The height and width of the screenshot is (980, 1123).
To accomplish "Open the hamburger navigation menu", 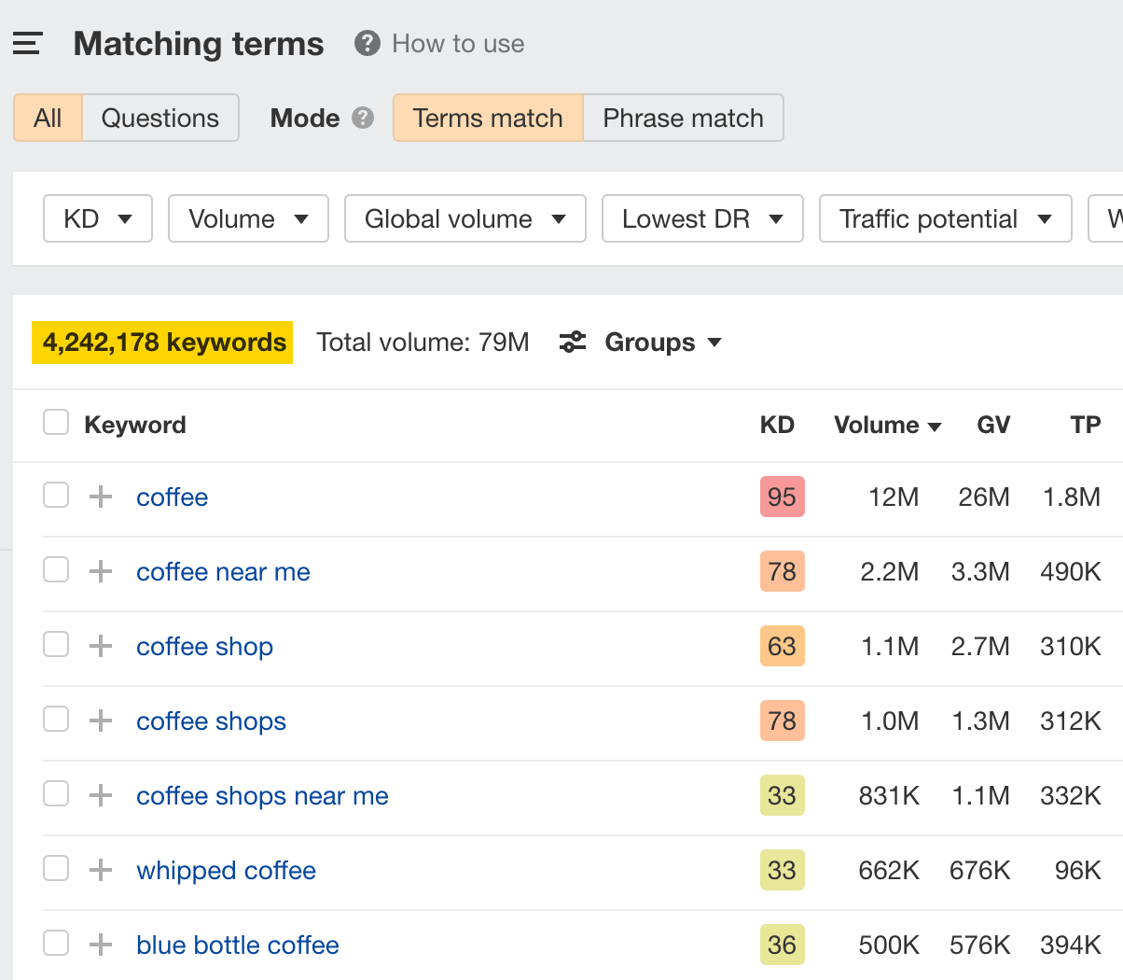I will tap(27, 43).
